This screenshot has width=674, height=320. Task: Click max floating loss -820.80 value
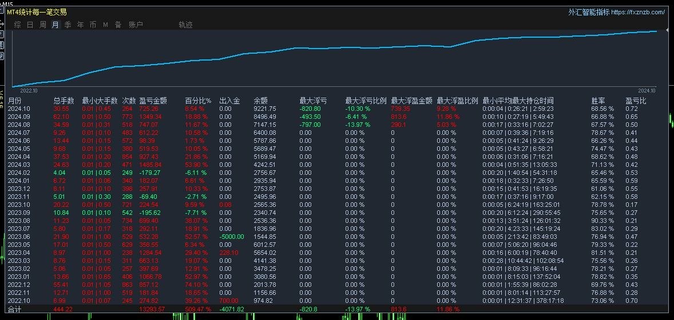310,109
